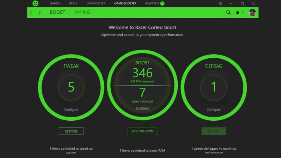
Task: Go forward with the right arrow
Action: coord(39,12)
